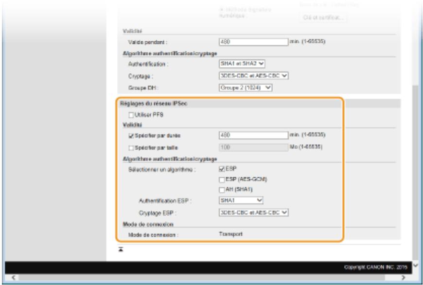Enable the Utiliser PFS checkbox
423x285 pixels.
(131, 115)
